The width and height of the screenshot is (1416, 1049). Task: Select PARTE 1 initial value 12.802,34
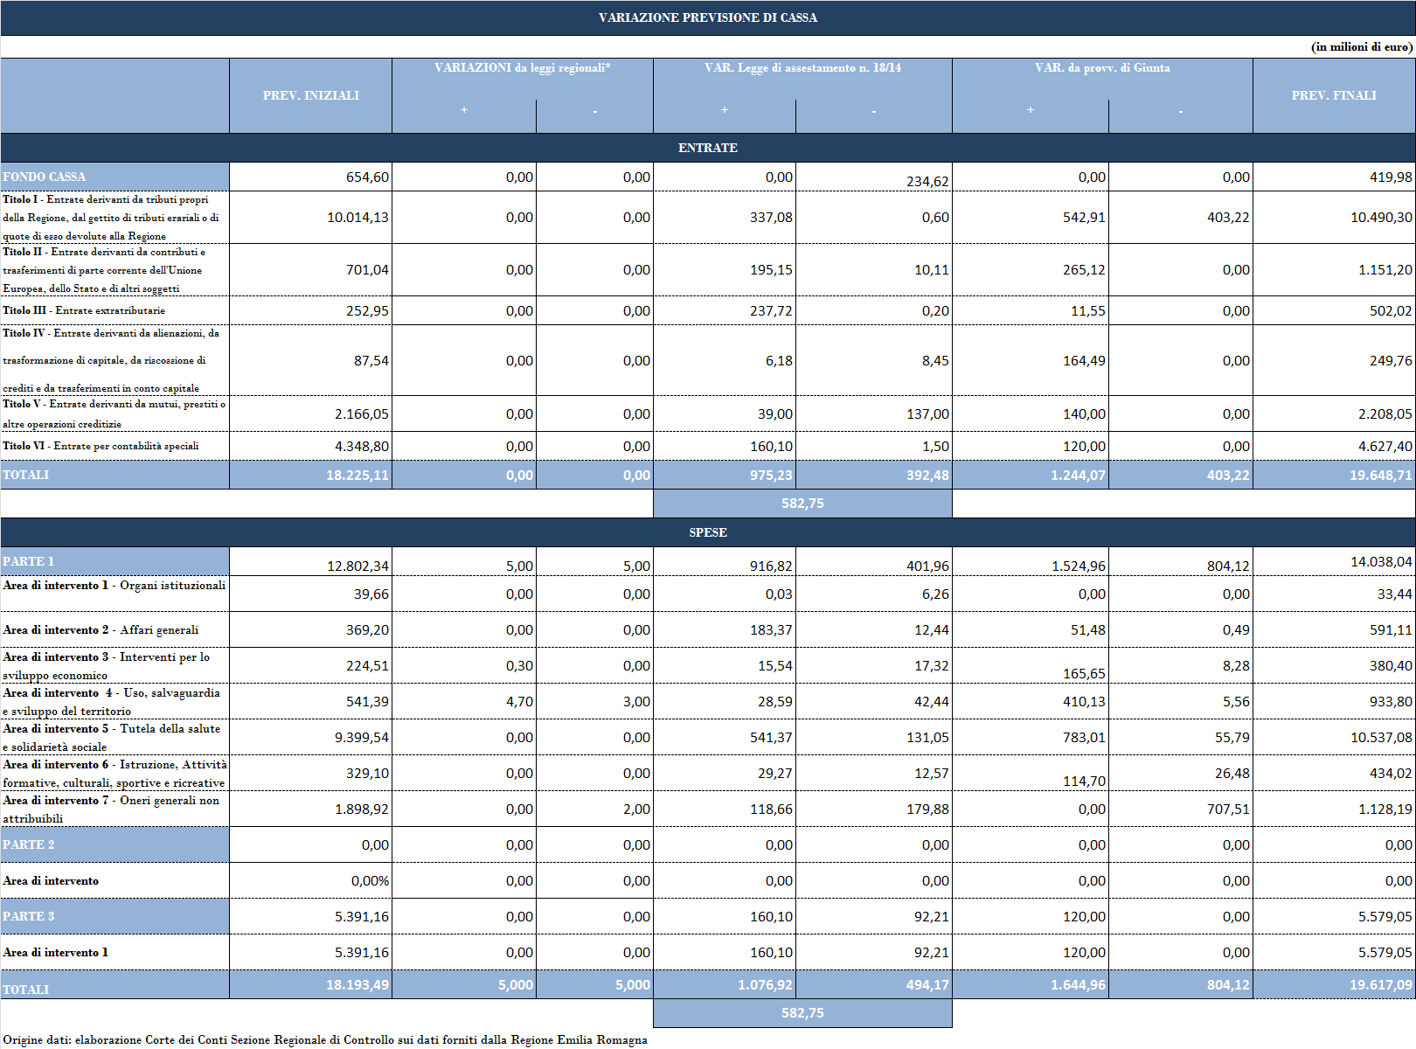(x=357, y=566)
